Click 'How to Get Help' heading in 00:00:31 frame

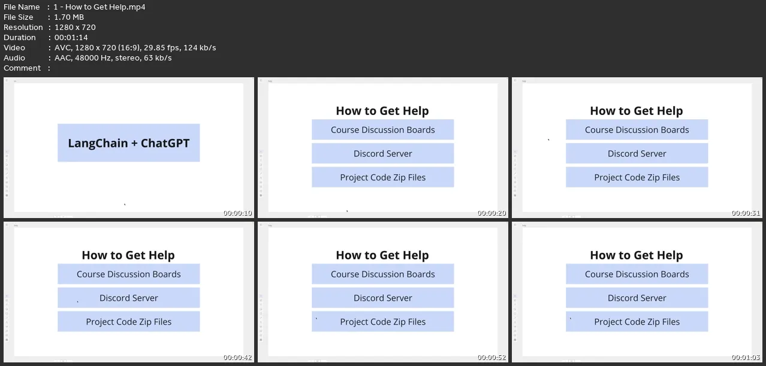[x=637, y=111]
